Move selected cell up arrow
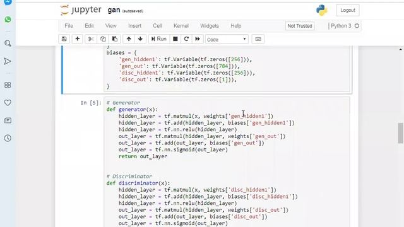 pos(129,39)
